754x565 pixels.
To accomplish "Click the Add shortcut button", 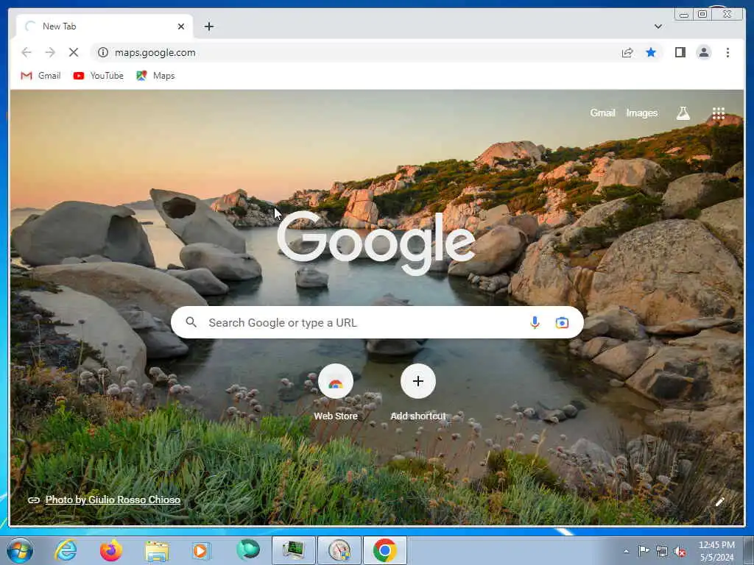I will click(x=418, y=393).
